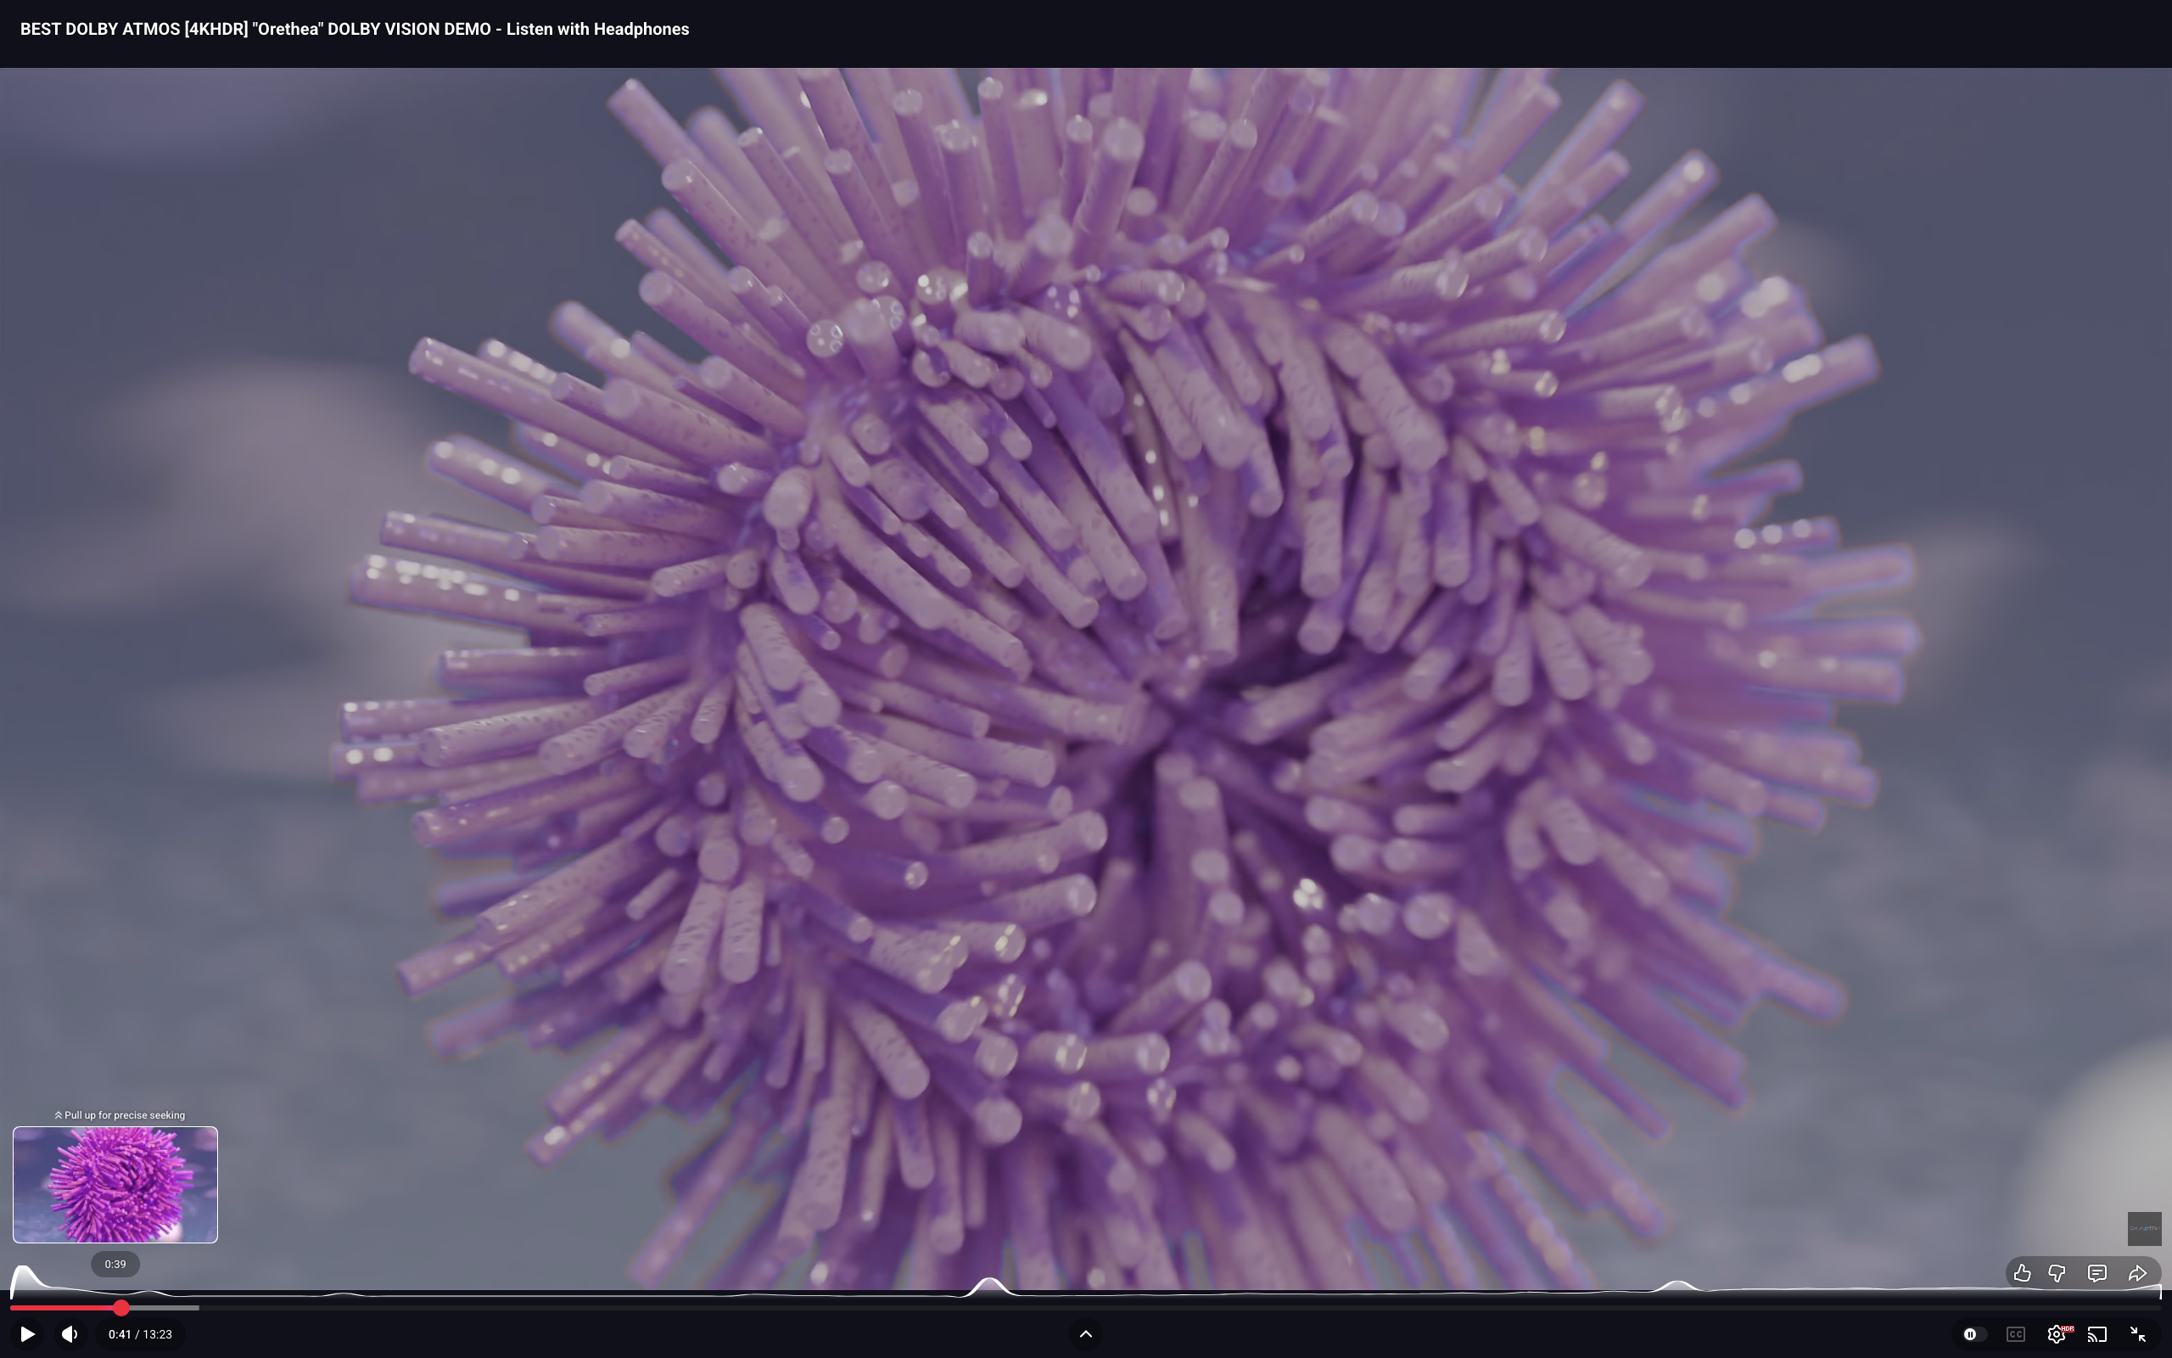Open the comments panel
Image resolution: width=2172 pixels, height=1358 pixels.
[x=2097, y=1272]
